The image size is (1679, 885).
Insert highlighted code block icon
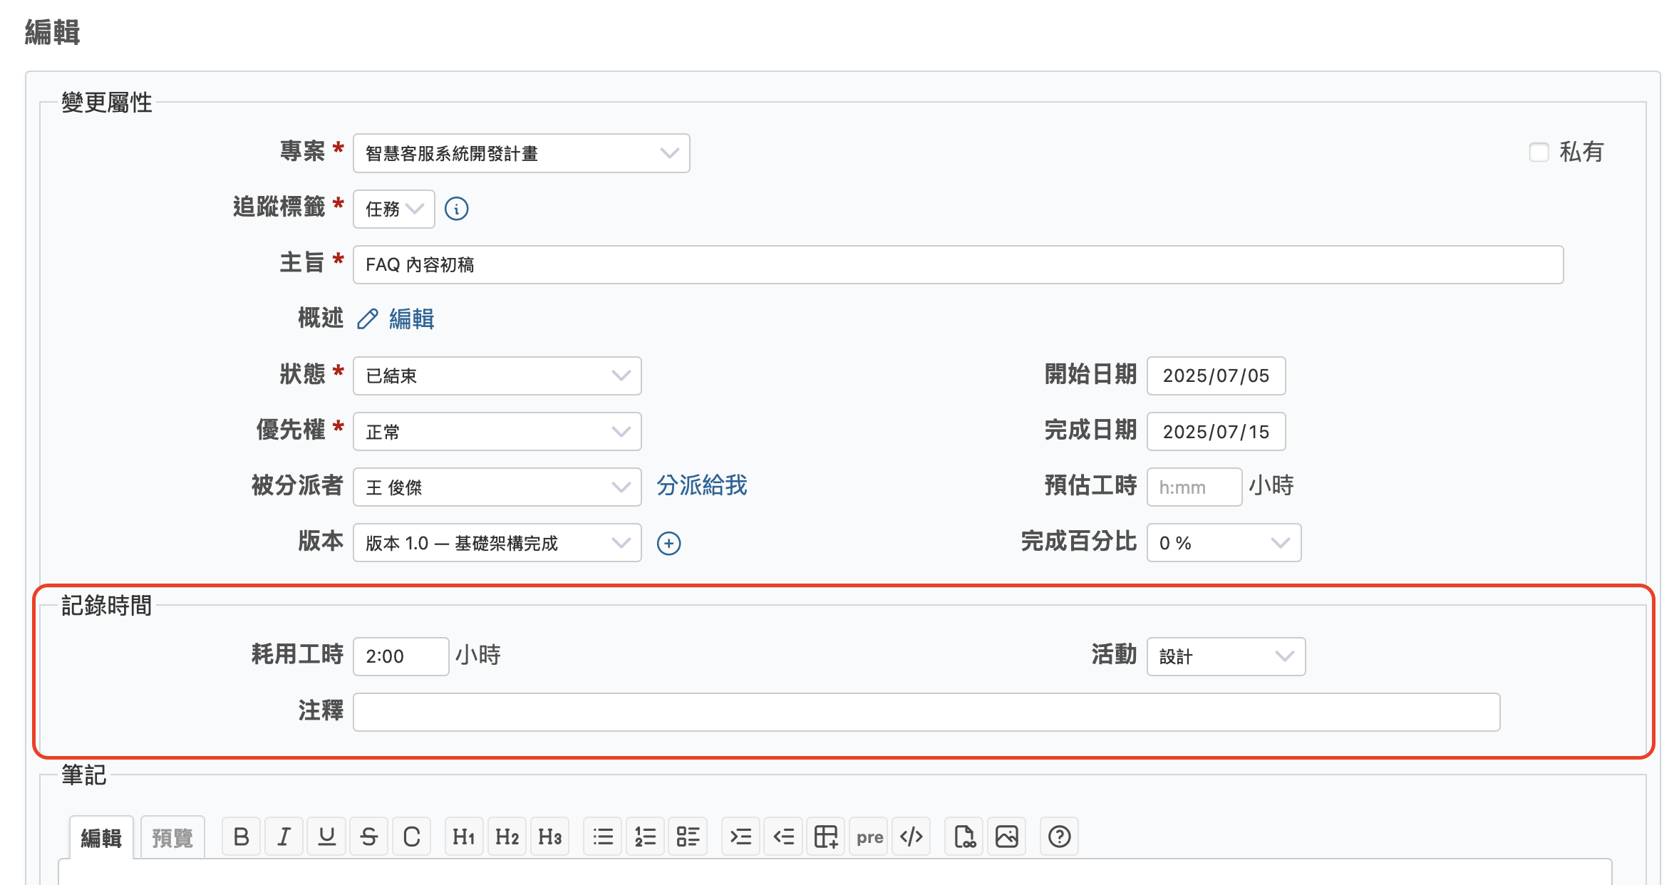click(x=912, y=837)
